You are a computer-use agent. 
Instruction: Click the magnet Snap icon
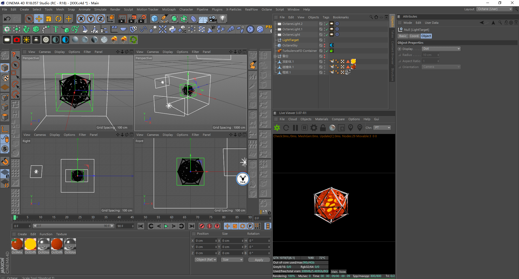pyautogui.click(x=5, y=162)
